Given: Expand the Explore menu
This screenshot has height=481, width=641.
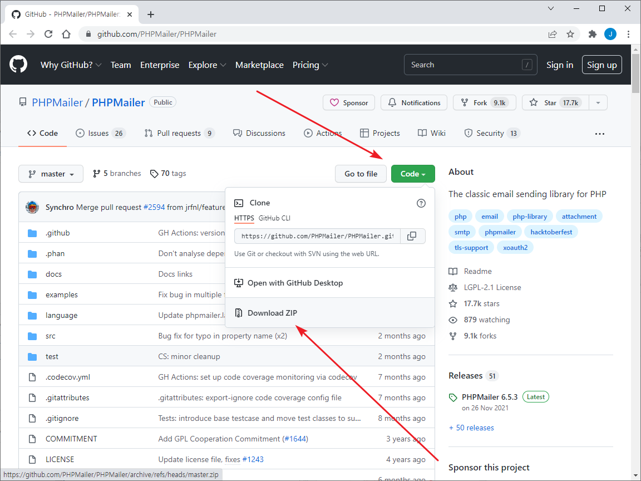Looking at the screenshot, I should pyautogui.click(x=207, y=65).
